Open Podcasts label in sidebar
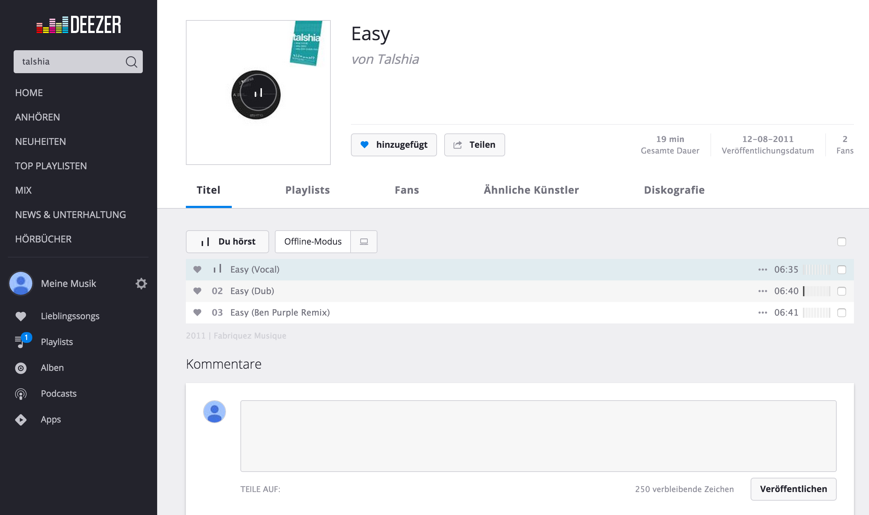Screen dimensions: 869x515 pos(58,394)
